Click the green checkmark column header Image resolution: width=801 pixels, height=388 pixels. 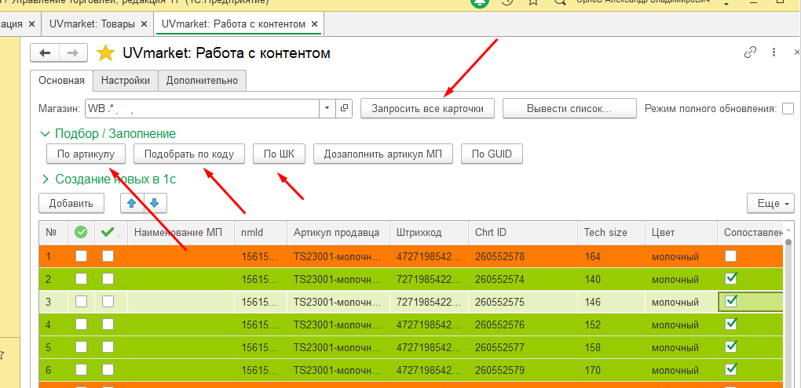(x=111, y=233)
